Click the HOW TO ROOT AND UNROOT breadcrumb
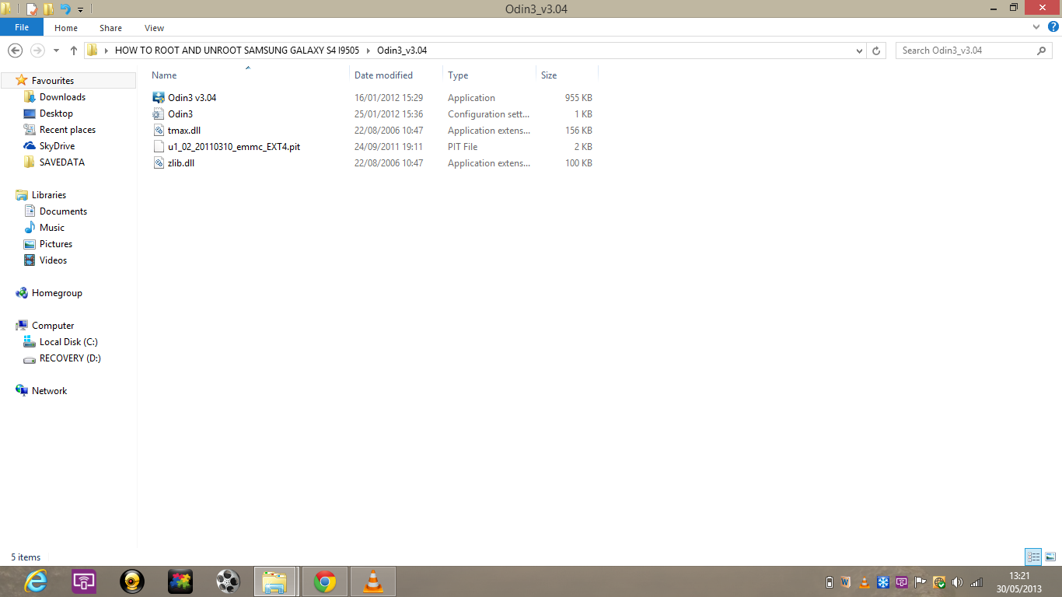The width and height of the screenshot is (1062, 597). (x=237, y=51)
